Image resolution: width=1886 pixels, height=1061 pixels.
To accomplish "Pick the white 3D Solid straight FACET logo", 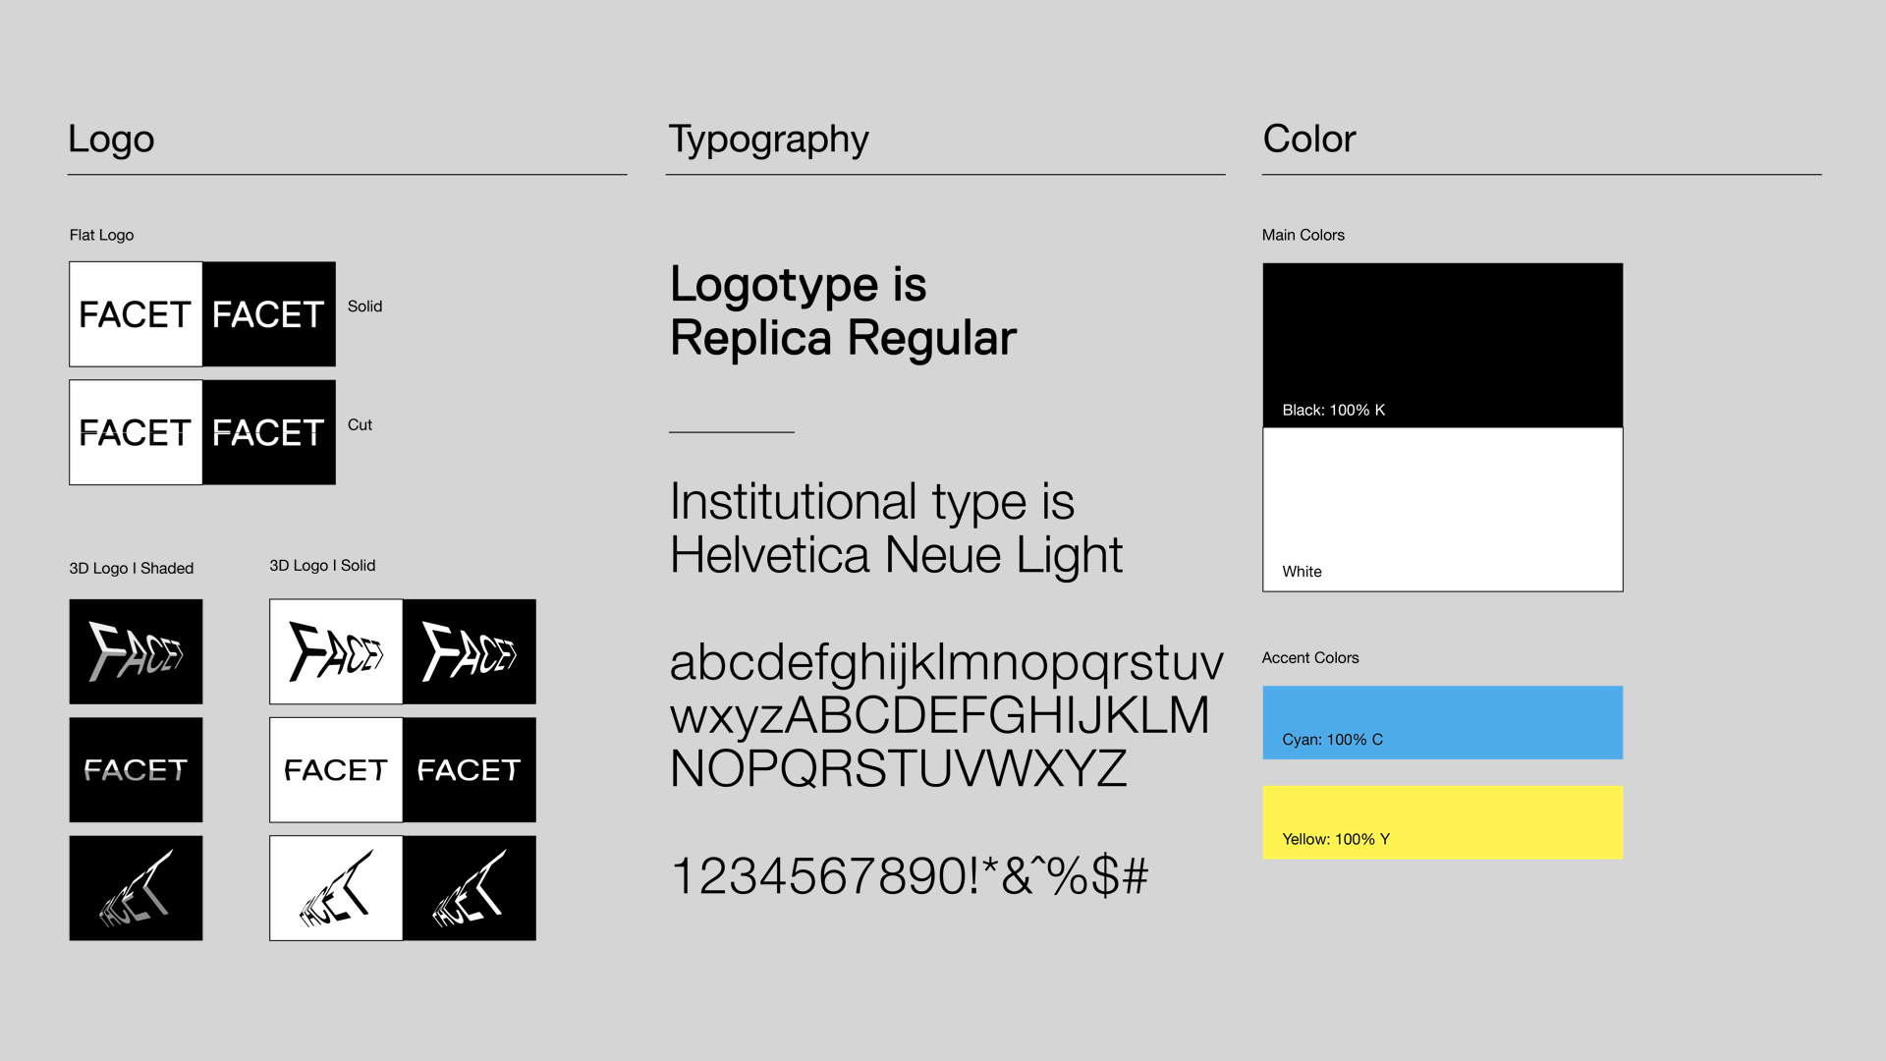I will [x=336, y=769].
